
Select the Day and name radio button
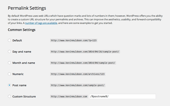point(9,51)
